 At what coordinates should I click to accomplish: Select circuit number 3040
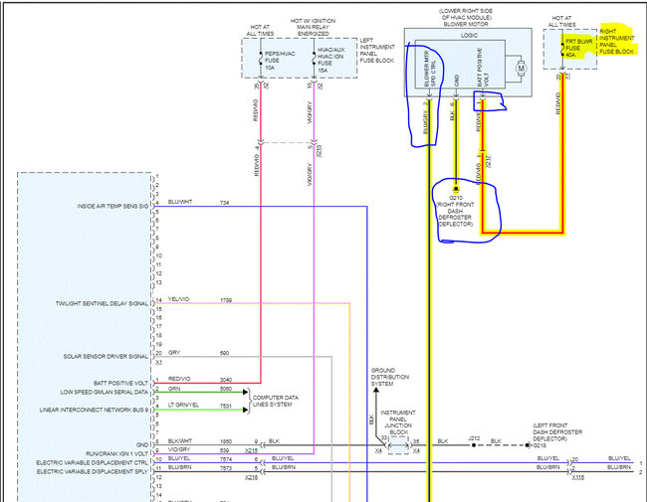(226, 380)
